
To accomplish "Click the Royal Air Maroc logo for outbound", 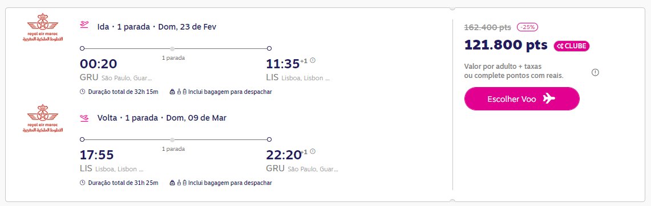I will (x=42, y=27).
